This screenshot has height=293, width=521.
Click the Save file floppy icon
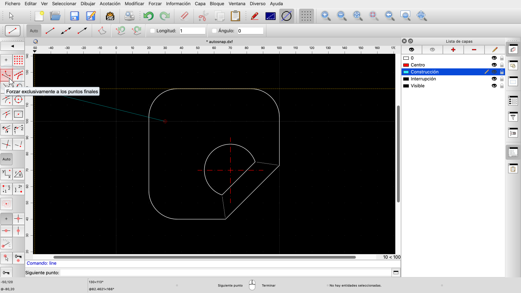[74, 16]
